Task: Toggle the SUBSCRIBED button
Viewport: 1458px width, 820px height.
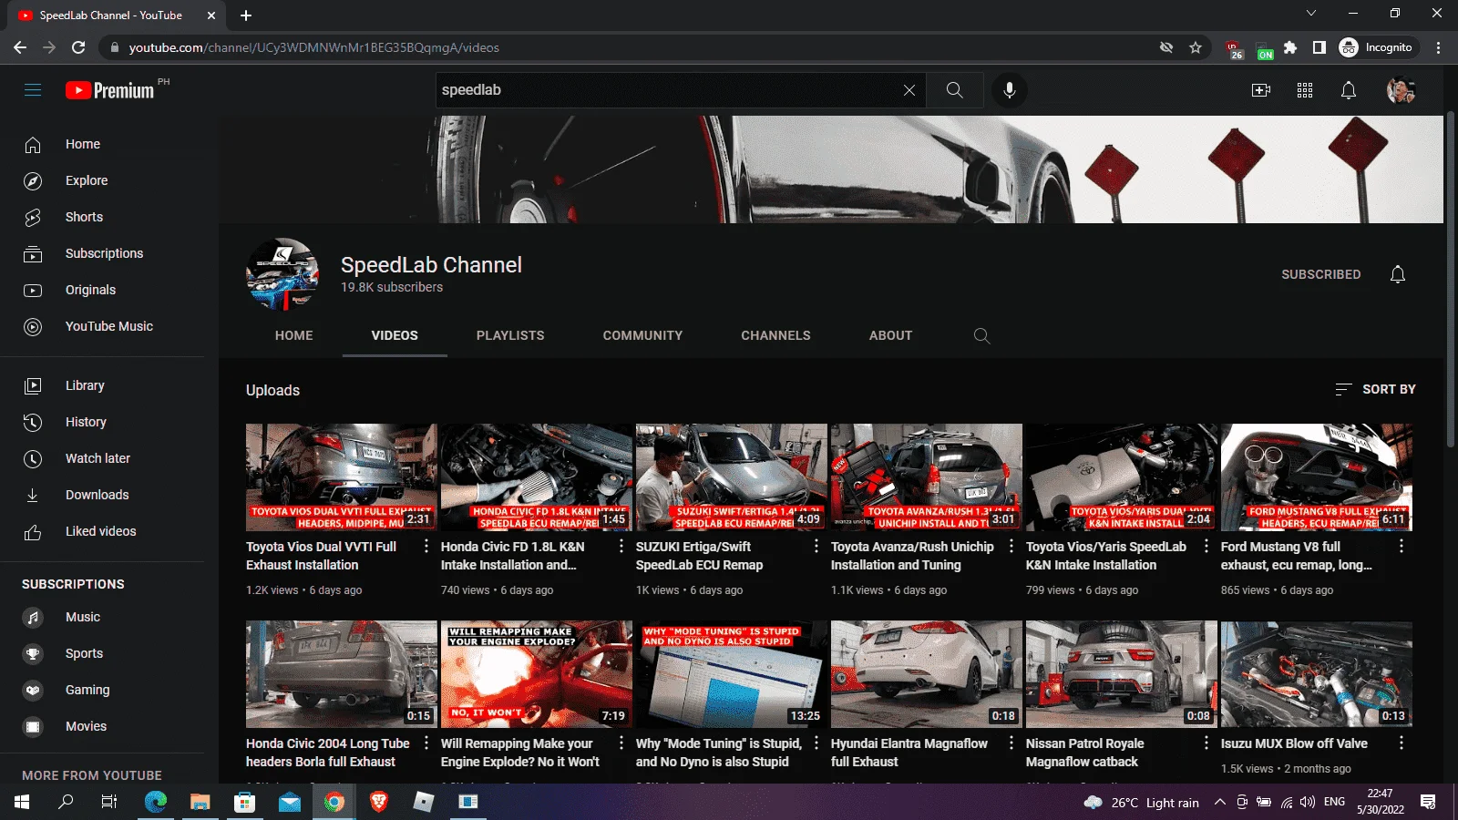Action: pyautogui.click(x=1320, y=274)
